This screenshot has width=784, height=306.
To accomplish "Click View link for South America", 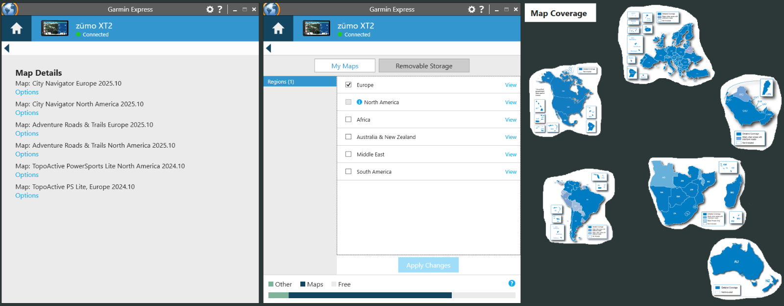I will (x=511, y=172).
